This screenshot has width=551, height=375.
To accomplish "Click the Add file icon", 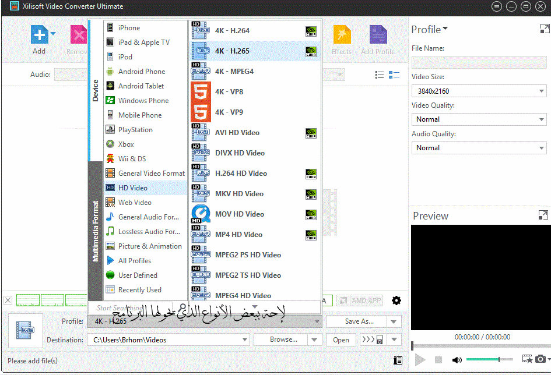I will [39, 35].
